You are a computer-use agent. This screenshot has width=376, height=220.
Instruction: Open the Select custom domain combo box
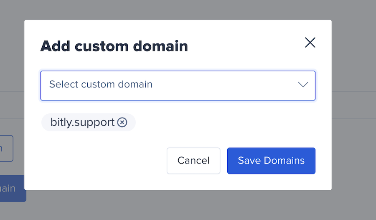click(178, 85)
